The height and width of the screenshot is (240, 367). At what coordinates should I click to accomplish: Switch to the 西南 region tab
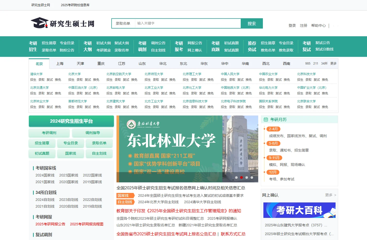point(287,64)
